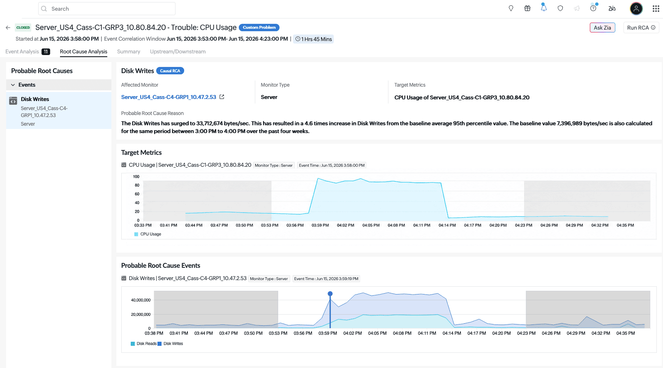Click 'Event Time : Jun 15, 2026 3:59:19 PM' tag
Screen dimensions: 663x368
tap(326, 278)
